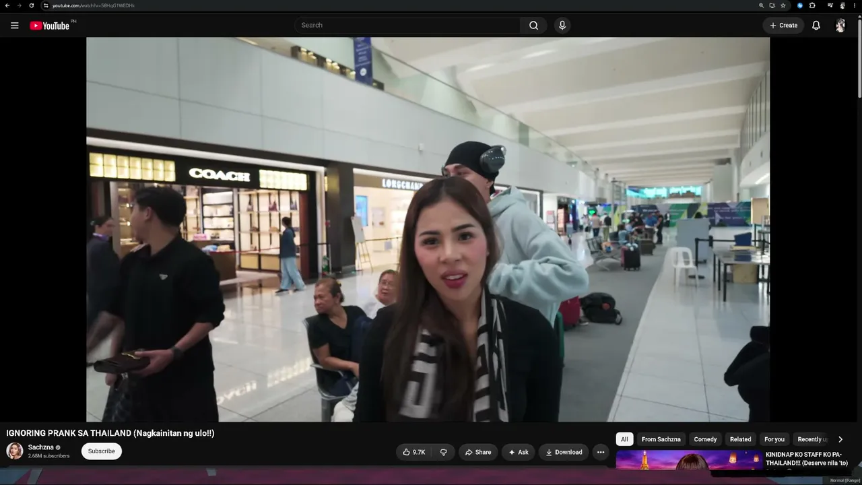Viewport: 862px width, 485px height.
Task: Select the Comedy filter chip
Action: click(705, 439)
